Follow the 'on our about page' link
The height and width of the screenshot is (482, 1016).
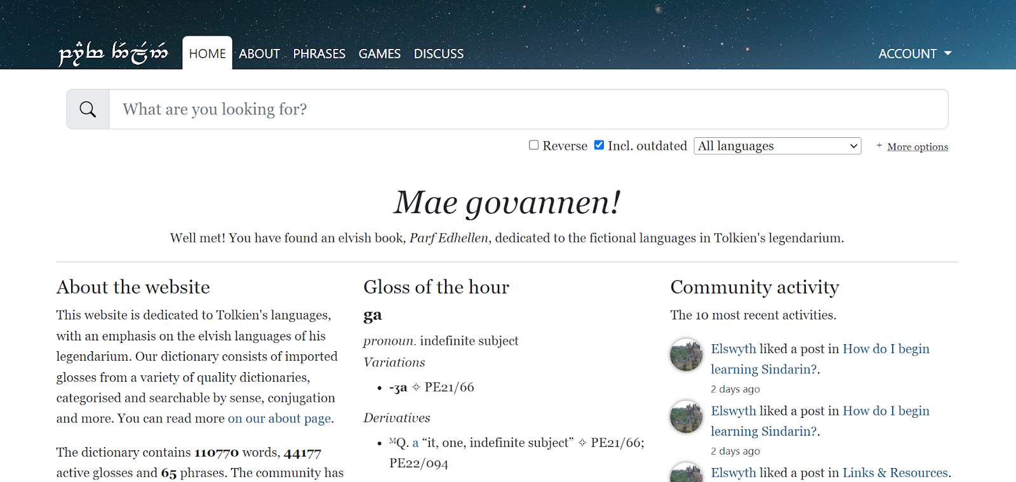pyautogui.click(x=279, y=418)
